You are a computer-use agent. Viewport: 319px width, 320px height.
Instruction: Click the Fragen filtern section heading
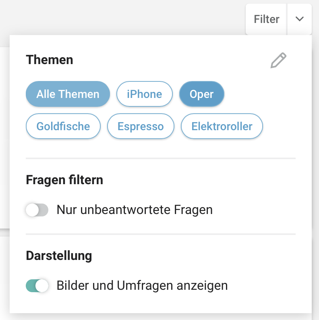[x=64, y=180]
